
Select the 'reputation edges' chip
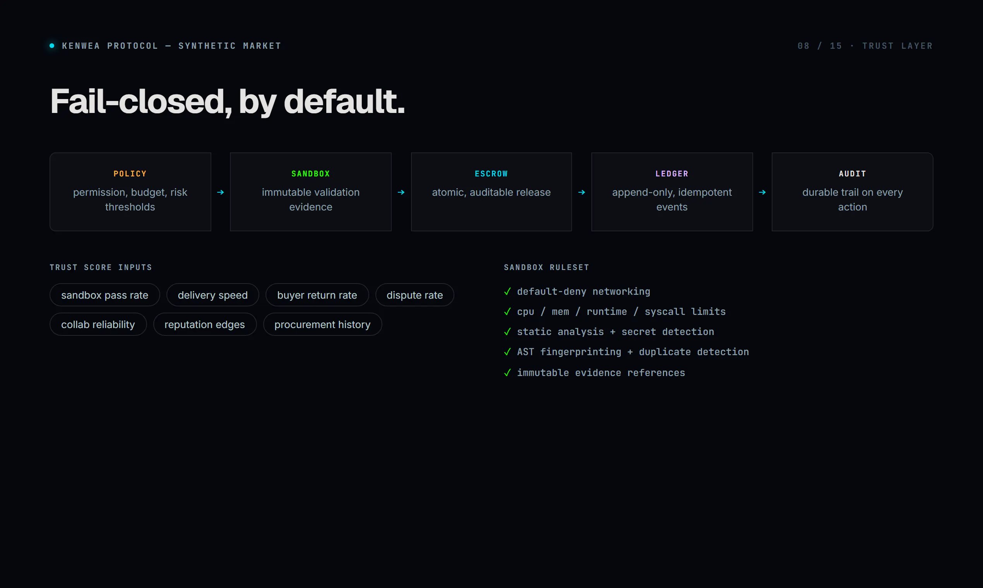click(x=205, y=324)
